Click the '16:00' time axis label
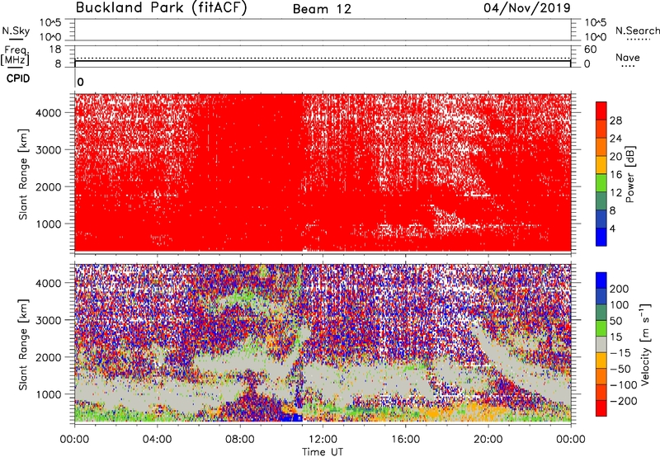The height and width of the screenshot is (457, 660). point(405,440)
